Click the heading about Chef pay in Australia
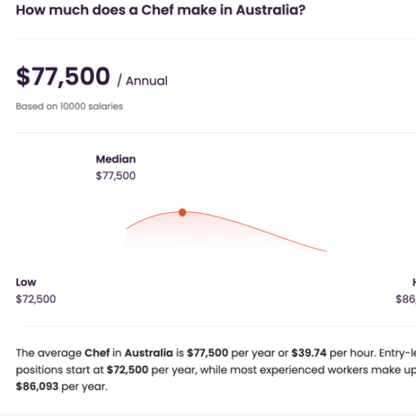This screenshot has width=416, height=416. (x=161, y=10)
